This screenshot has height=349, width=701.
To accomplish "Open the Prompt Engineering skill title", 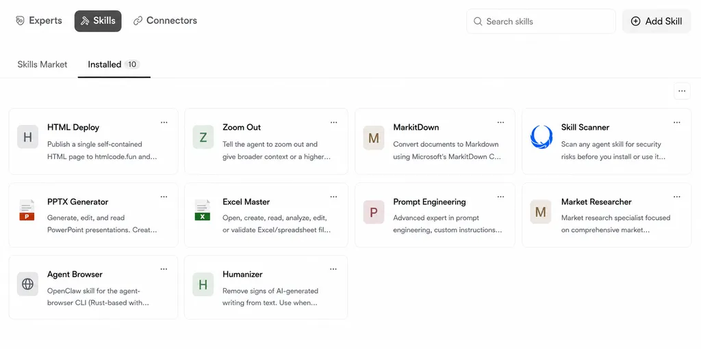I will pyautogui.click(x=430, y=201).
